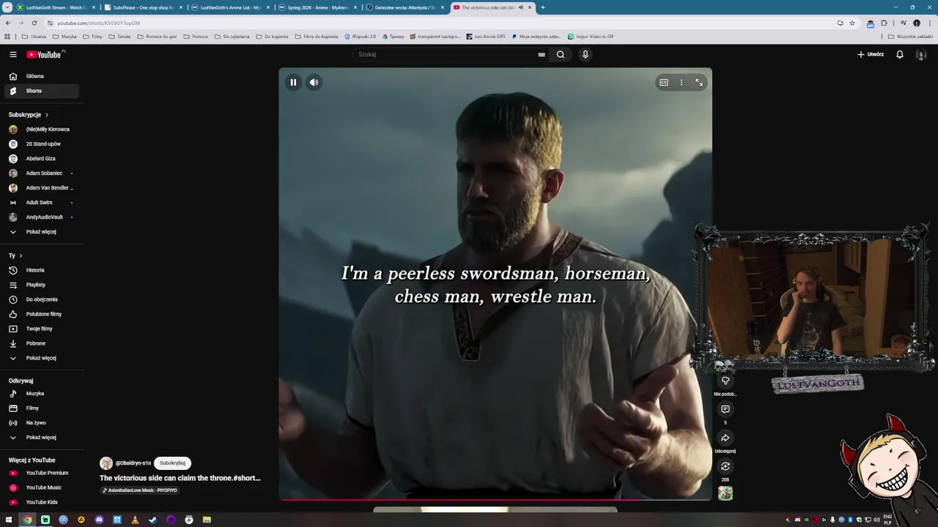The height and width of the screenshot is (527, 938).
Task: Click the remix button showing 208
Action: (x=725, y=466)
